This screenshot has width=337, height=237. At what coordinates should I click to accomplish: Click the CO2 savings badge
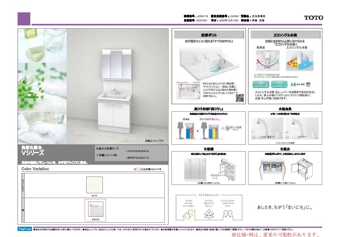point(261,84)
